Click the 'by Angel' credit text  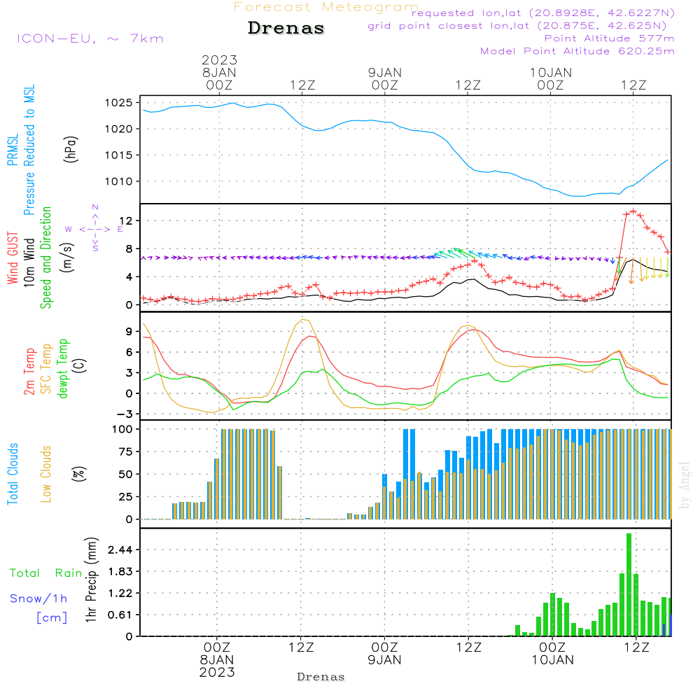(x=685, y=485)
